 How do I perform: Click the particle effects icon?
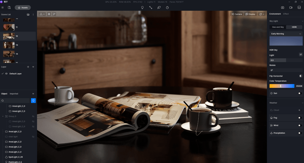coord(167,8)
